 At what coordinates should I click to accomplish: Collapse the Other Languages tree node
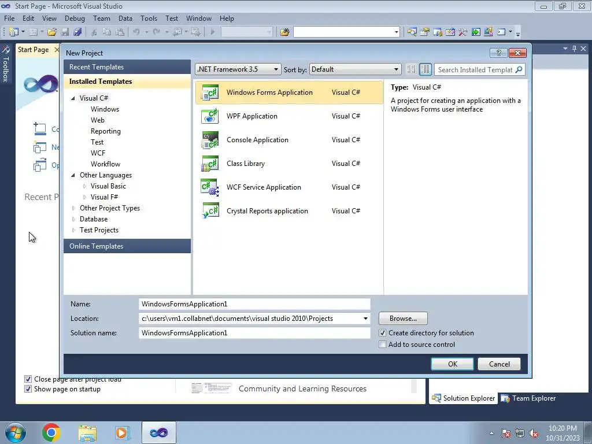(73, 175)
